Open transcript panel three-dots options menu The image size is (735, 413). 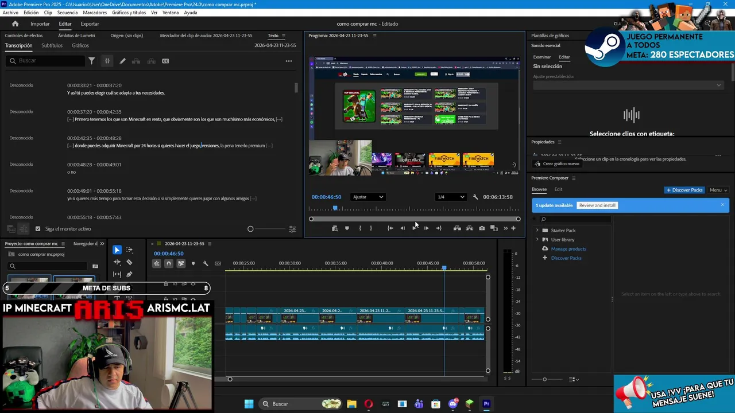click(x=289, y=61)
